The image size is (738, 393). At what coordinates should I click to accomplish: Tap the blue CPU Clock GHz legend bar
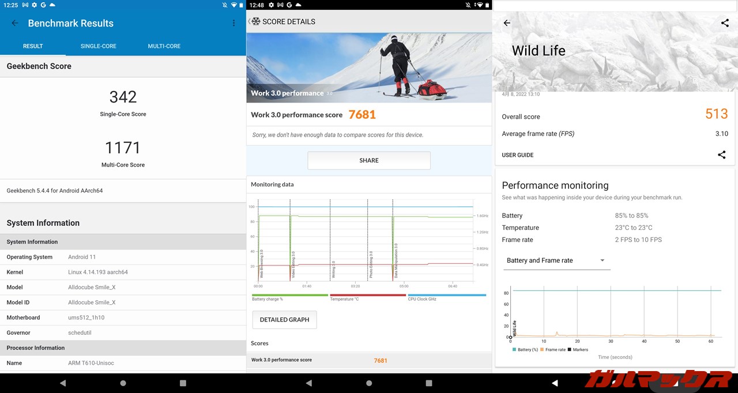446,295
